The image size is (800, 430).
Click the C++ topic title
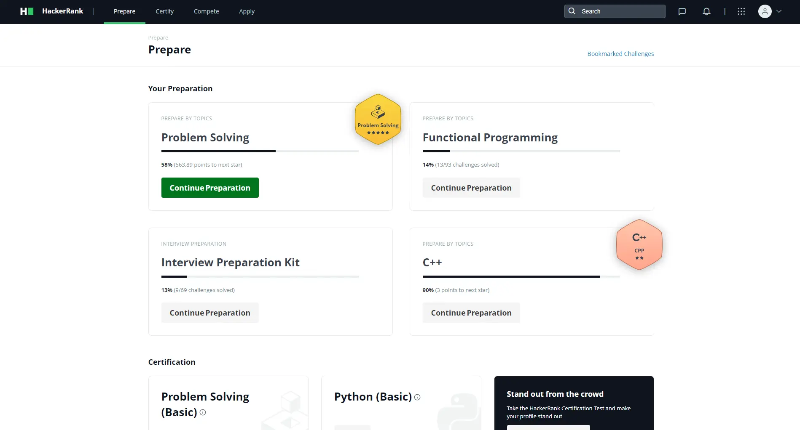coord(432,263)
